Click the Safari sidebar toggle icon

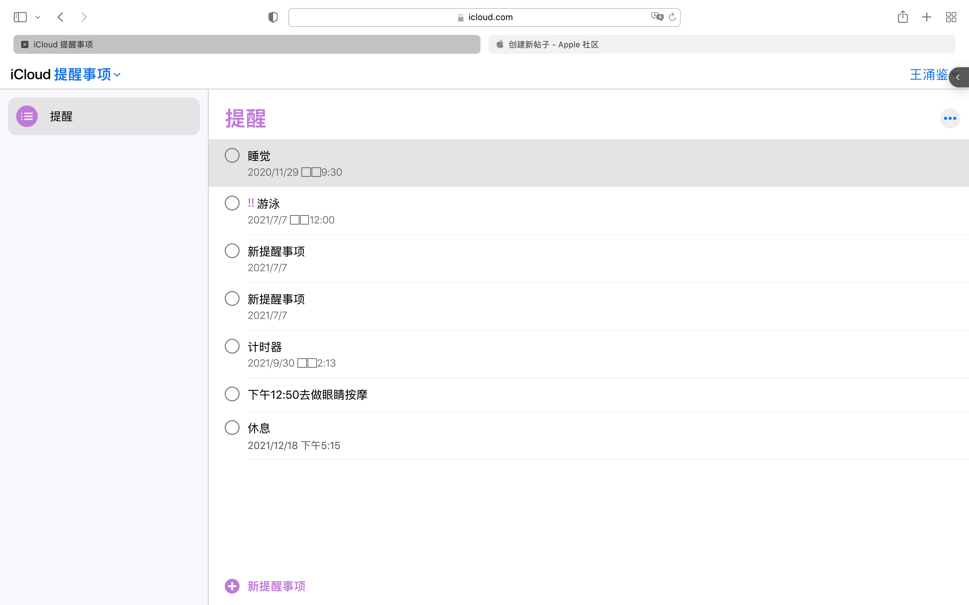pyautogui.click(x=20, y=17)
